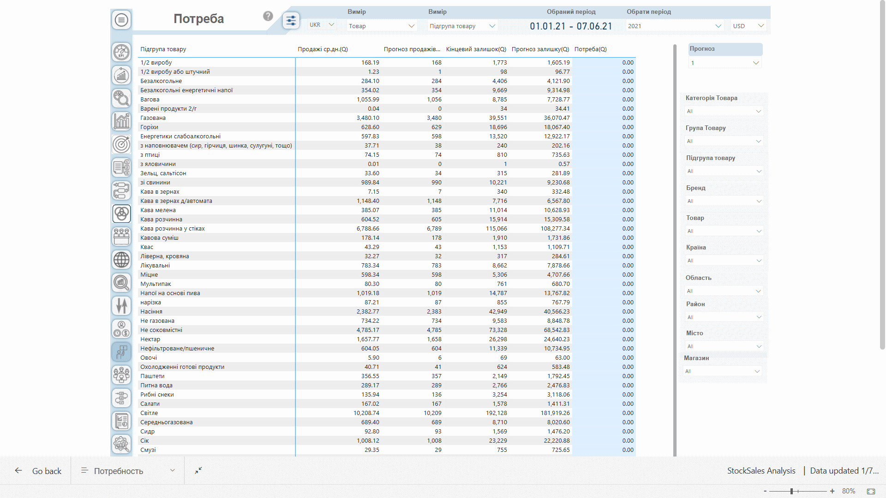Expand the UKR language dropdown
The width and height of the screenshot is (886, 498).
coord(322,25)
